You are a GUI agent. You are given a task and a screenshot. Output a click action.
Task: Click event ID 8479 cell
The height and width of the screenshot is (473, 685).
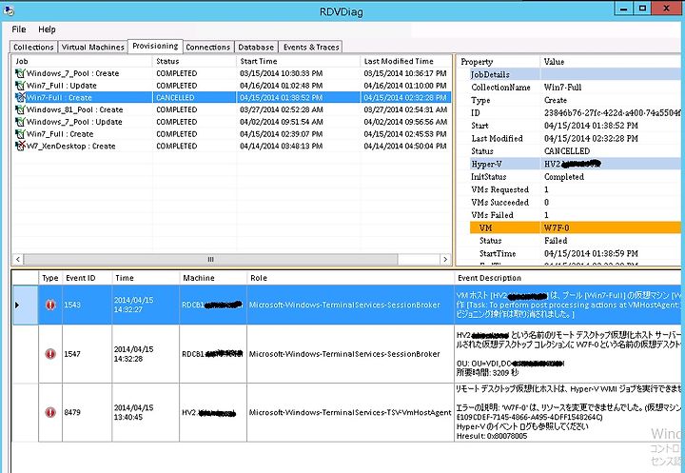88,412
